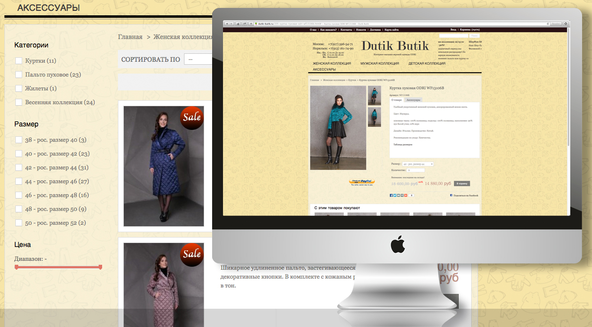Click the Safari reload icon
The width and height of the screenshot is (592, 327).
coord(548,23)
